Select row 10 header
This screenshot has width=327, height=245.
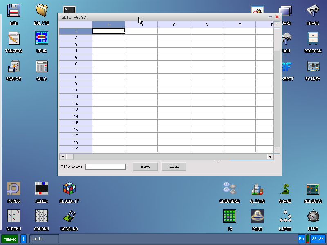tap(76, 90)
